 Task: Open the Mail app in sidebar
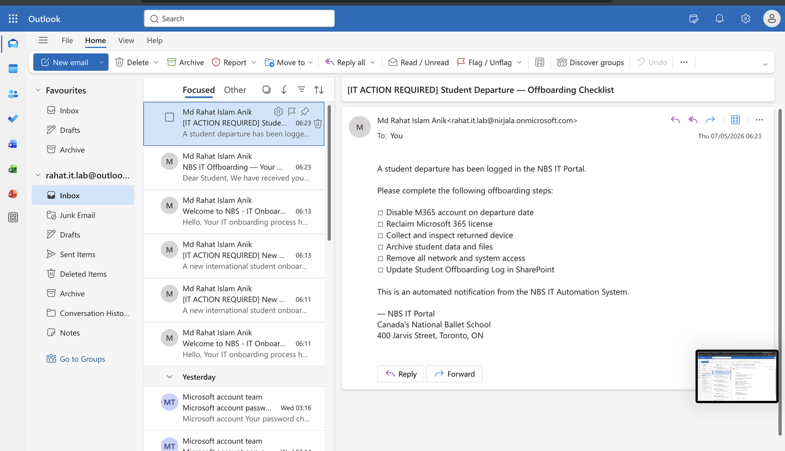(x=13, y=44)
